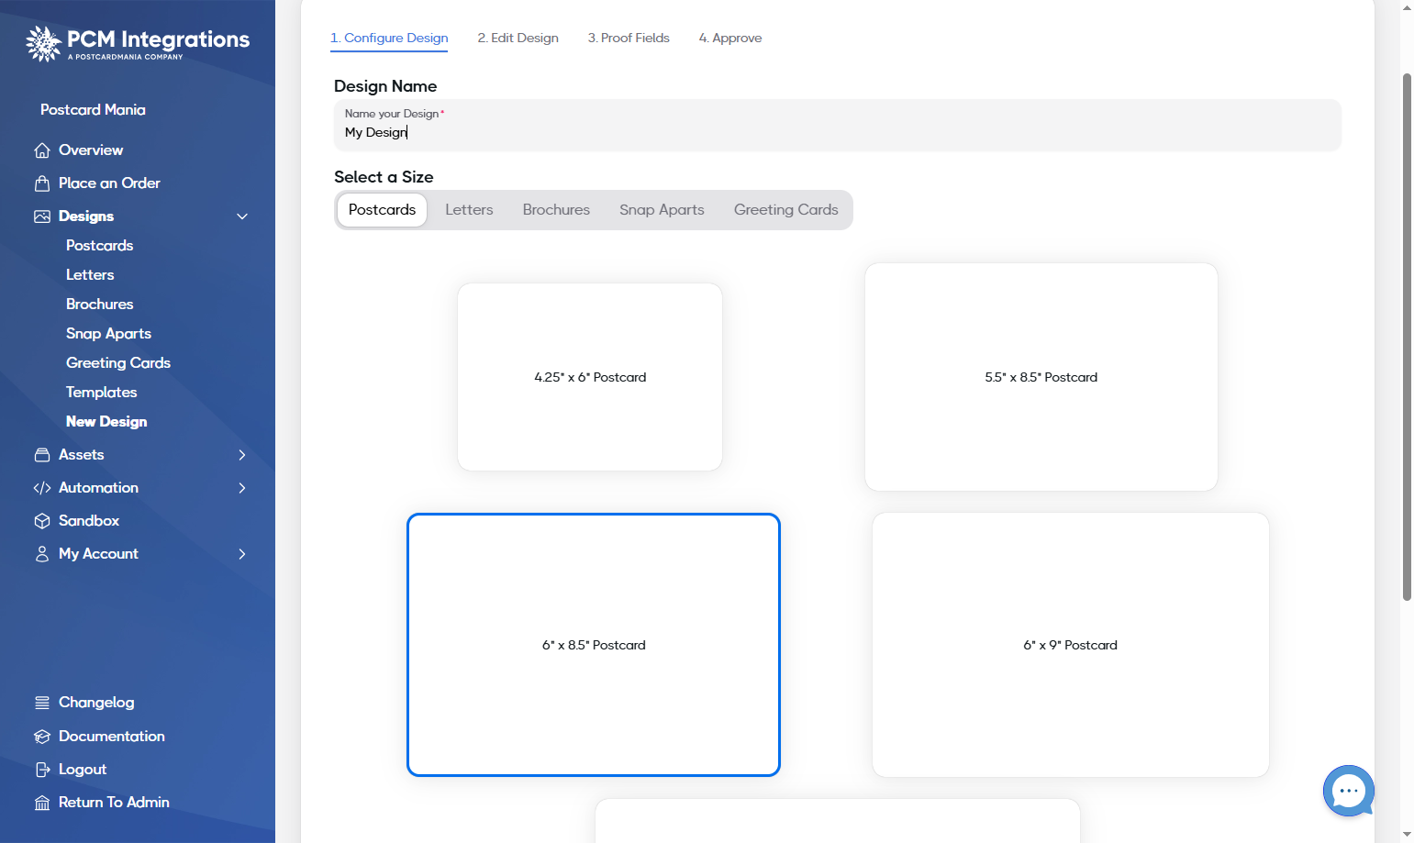Switch to the Greeting Cards size tab

(x=785, y=210)
